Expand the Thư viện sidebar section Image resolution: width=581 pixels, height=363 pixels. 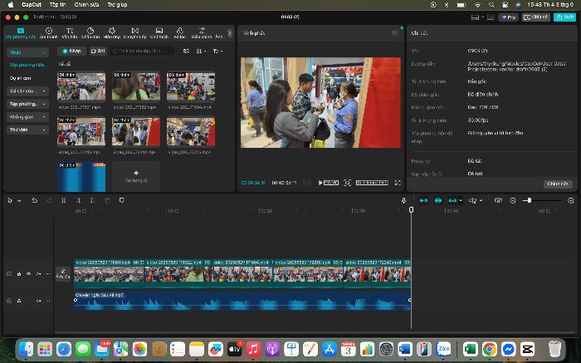click(27, 130)
